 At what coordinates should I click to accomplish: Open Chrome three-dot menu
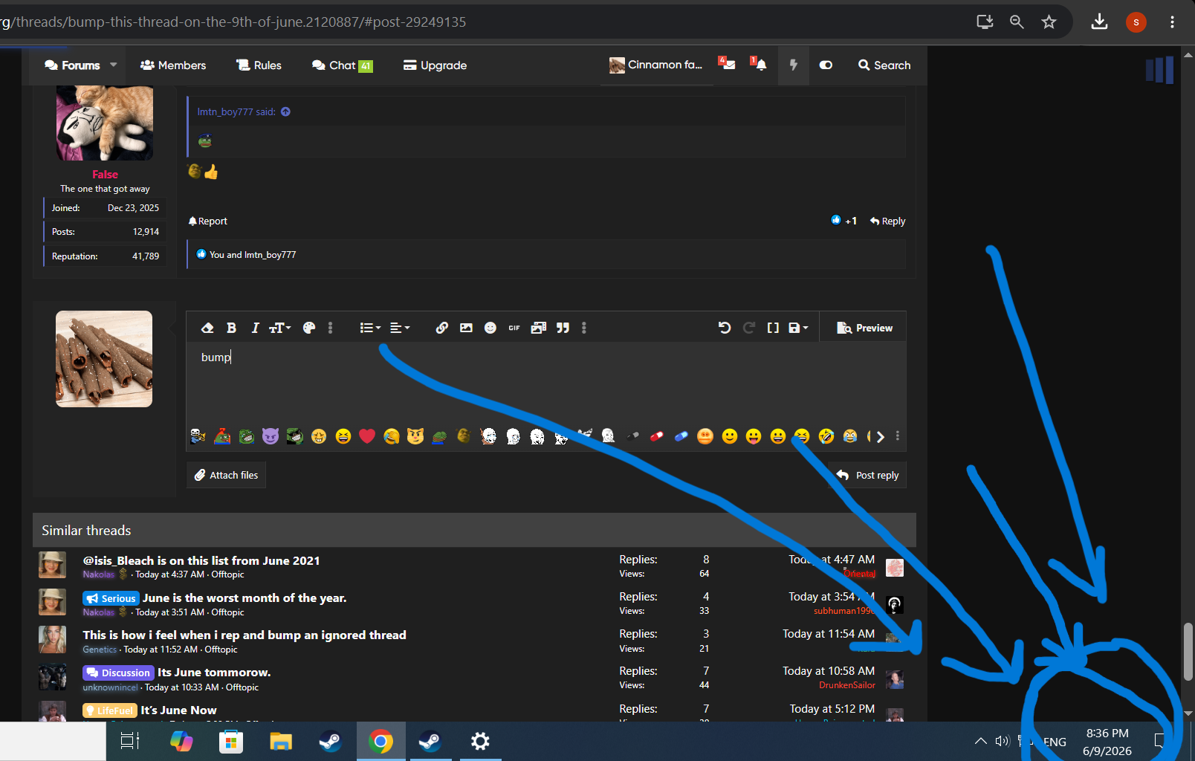point(1172,22)
